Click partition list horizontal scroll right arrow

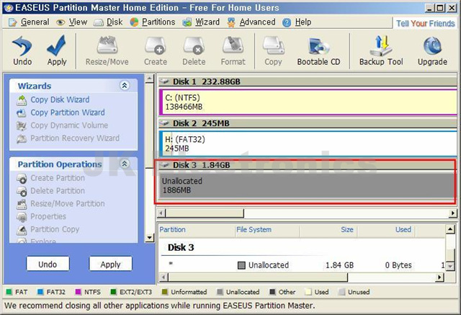coord(440,277)
